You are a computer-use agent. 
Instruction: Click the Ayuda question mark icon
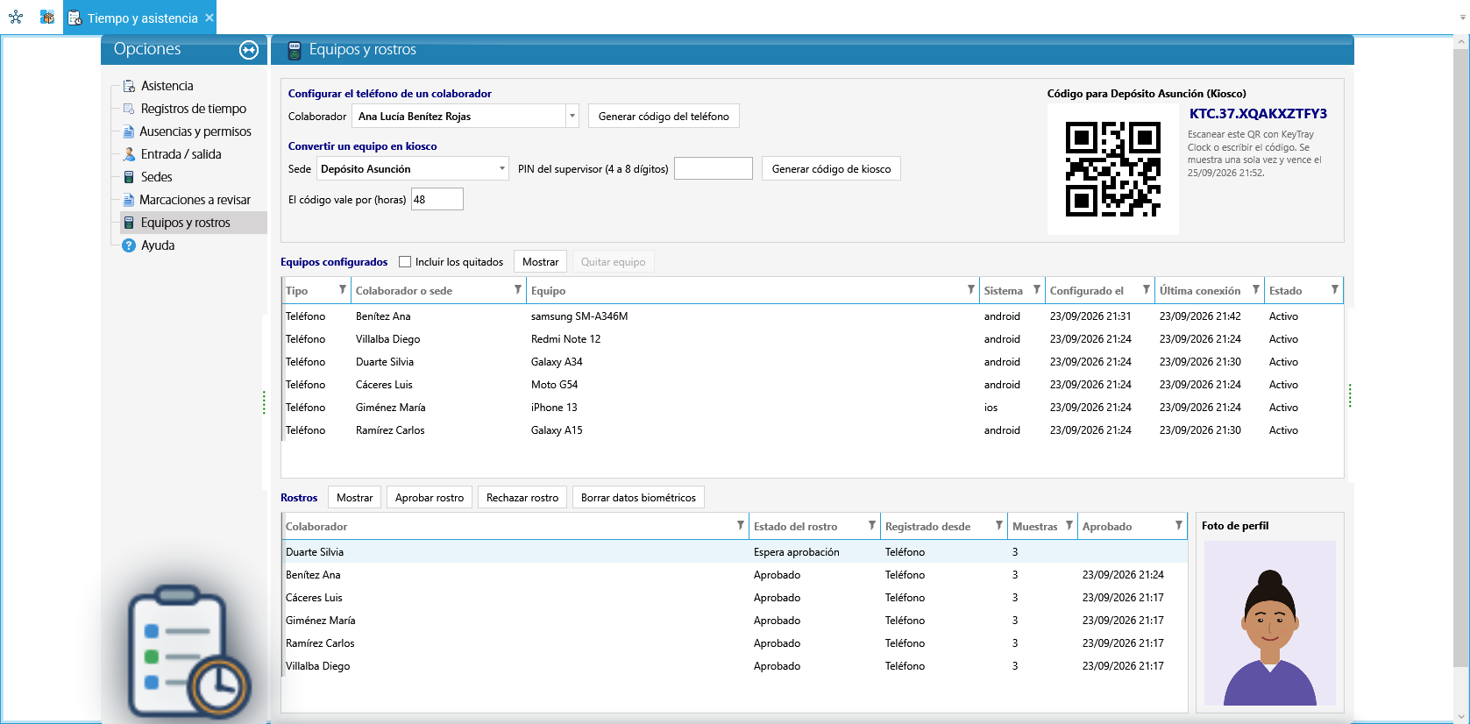pos(129,245)
